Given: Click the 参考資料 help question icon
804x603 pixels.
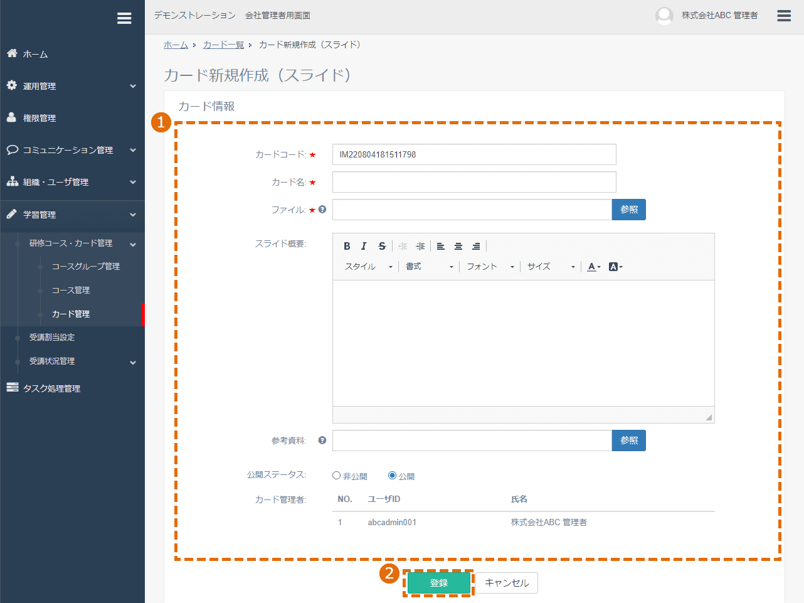Looking at the screenshot, I should 322,440.
